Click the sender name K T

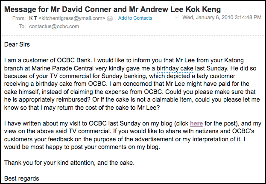33,18
